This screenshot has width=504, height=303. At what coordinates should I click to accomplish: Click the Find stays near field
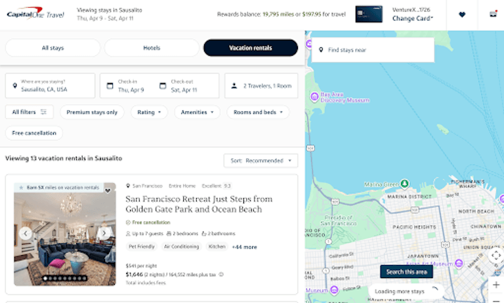click(x=373, y=50)
